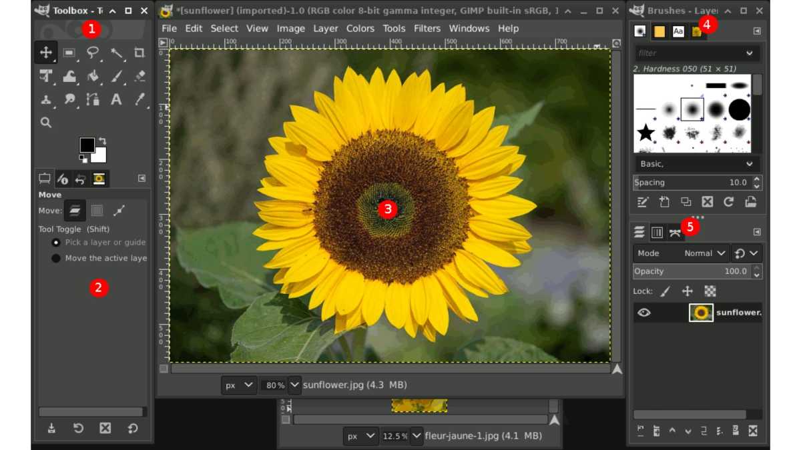Open the Device Status tab
The image size is (801, 450).
(x=63, y=179)
